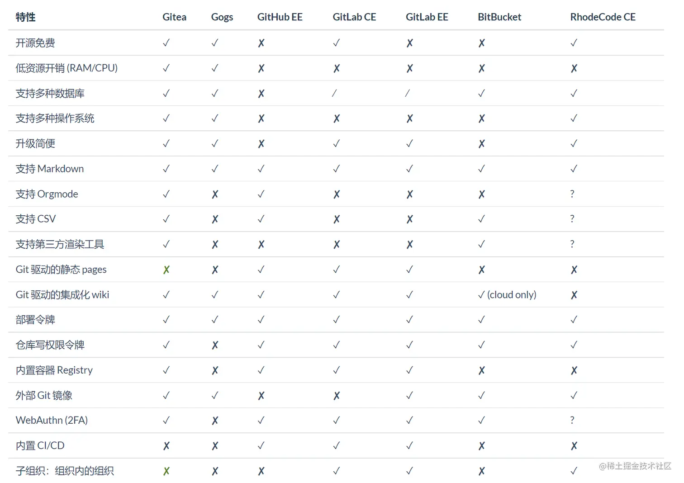Click the Git 驱动的集成化 wiki row label
Image resolution: width=684 pixels, height=483 pixels.
62,295
